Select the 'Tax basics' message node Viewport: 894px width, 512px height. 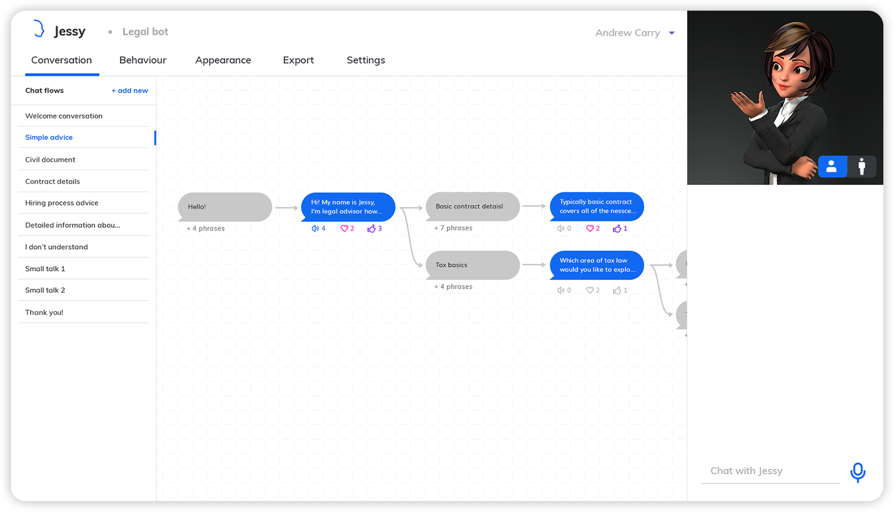pyautogui.click(x=472, y=265)
